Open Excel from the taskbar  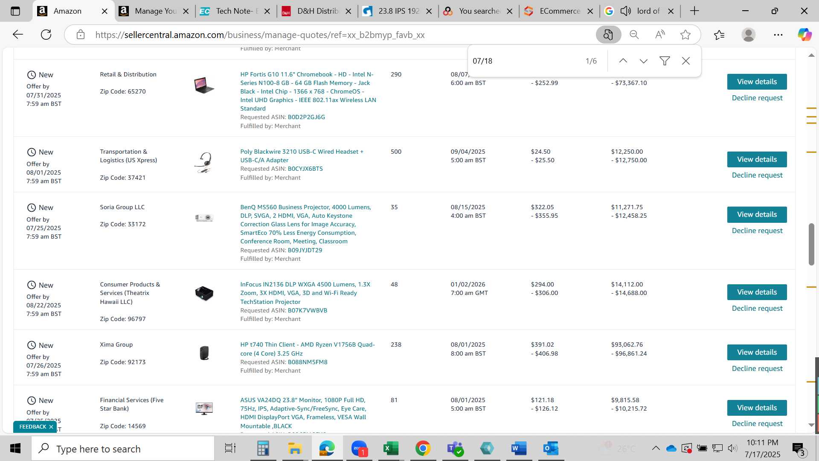tap(391, 449)
